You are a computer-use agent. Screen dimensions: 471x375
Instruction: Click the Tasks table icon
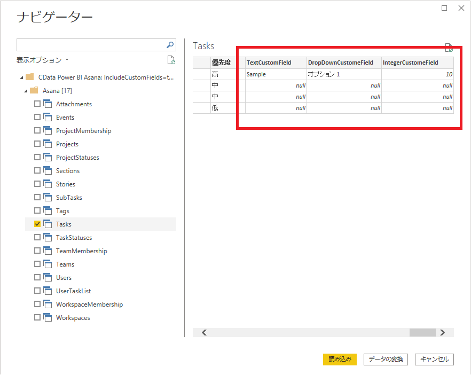(48, 224)
